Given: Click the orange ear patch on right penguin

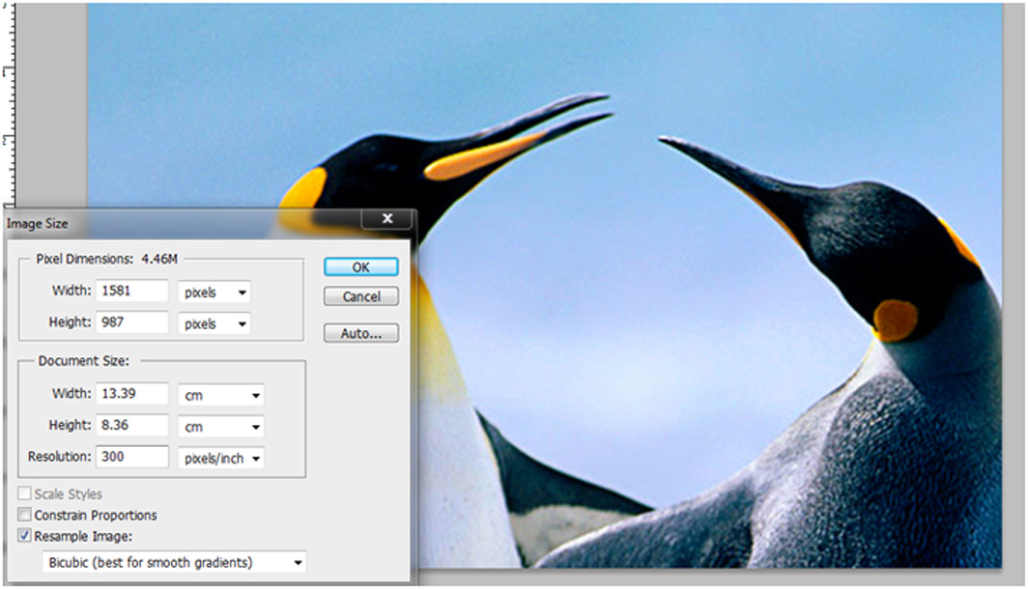Looking at the screenshot, I should 896,321.
